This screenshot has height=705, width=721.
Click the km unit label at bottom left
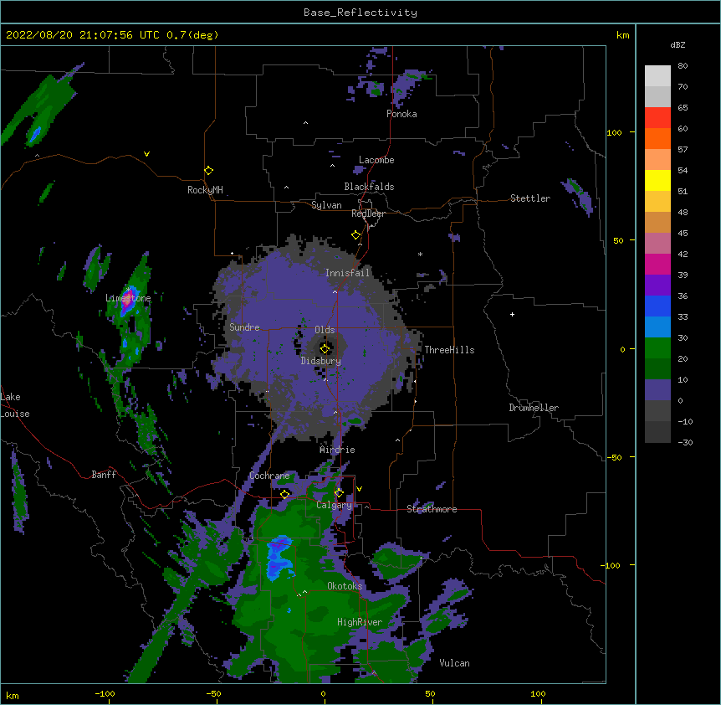click(13, 696)
